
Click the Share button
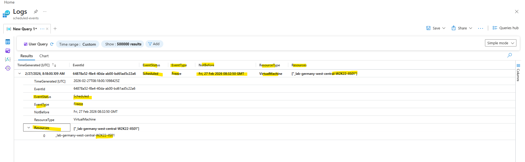click(x=459, y=28)
